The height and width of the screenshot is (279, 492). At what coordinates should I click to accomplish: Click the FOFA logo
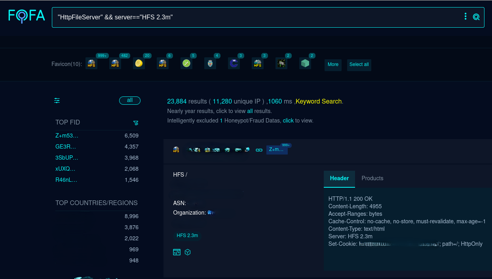click(27, 16)
